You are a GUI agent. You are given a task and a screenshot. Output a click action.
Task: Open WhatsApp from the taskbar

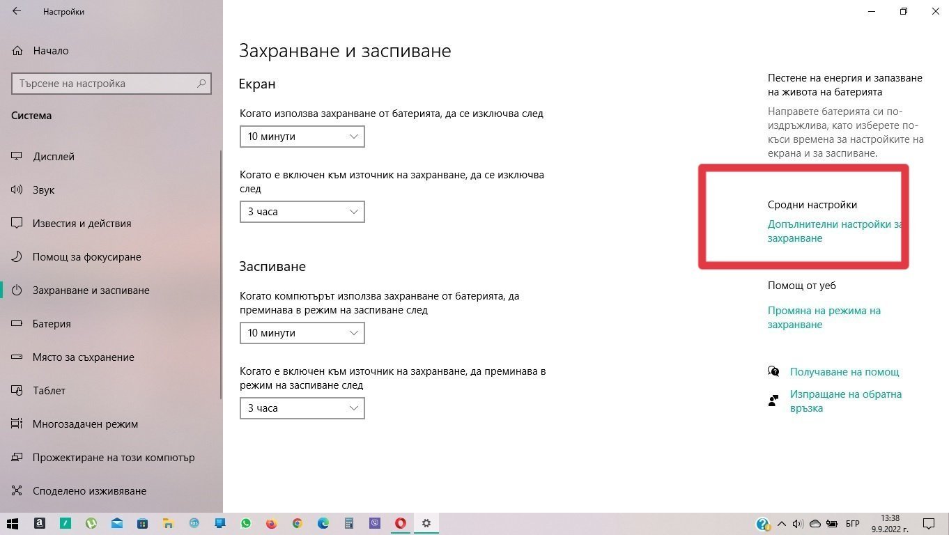(x=246, y=523)
